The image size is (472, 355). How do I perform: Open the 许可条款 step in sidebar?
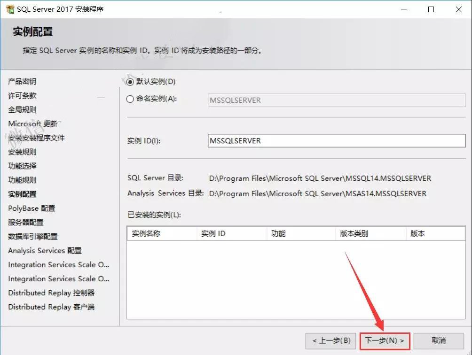point(22,96)
